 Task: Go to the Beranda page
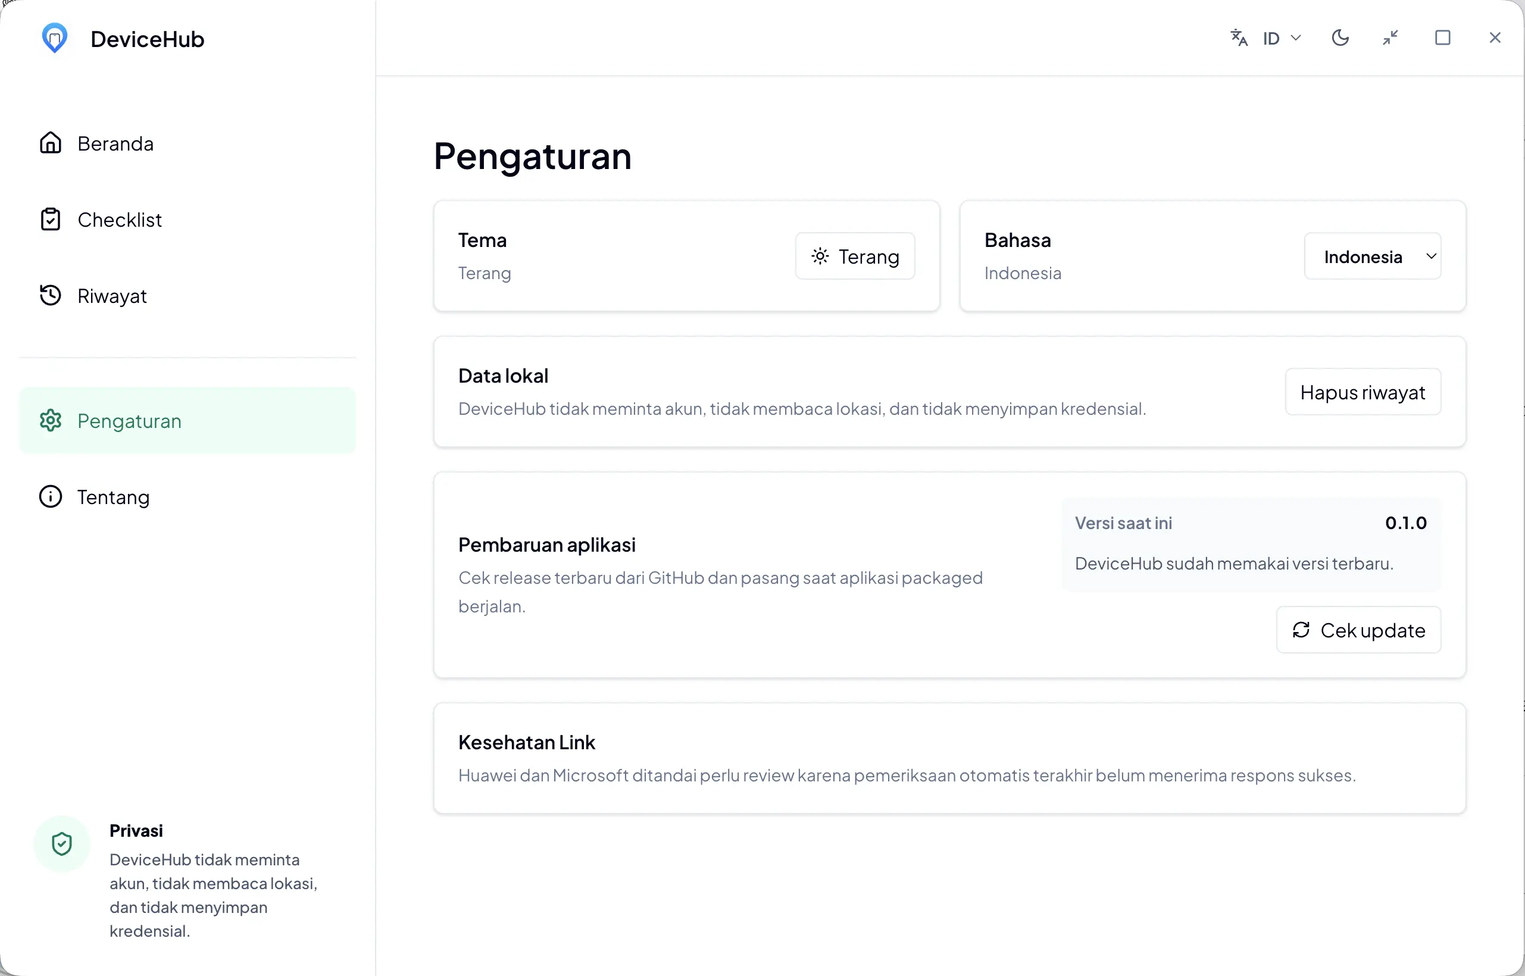tap(187, 143)
